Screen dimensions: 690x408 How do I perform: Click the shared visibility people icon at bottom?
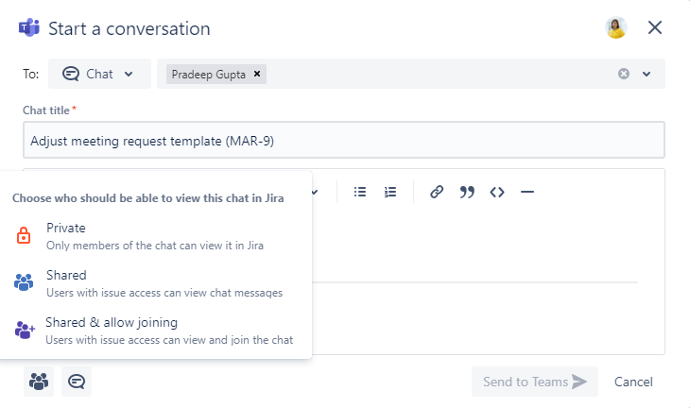pyautogui.click(x=39, y=382)
